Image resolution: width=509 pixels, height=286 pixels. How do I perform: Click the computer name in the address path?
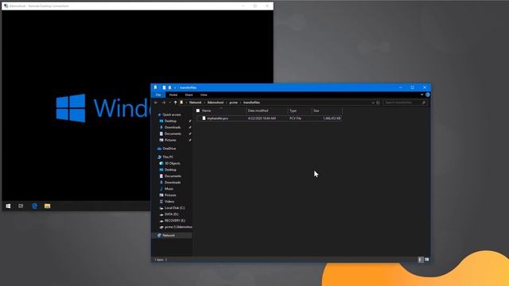pyautogui.click(x=216, y=102)
